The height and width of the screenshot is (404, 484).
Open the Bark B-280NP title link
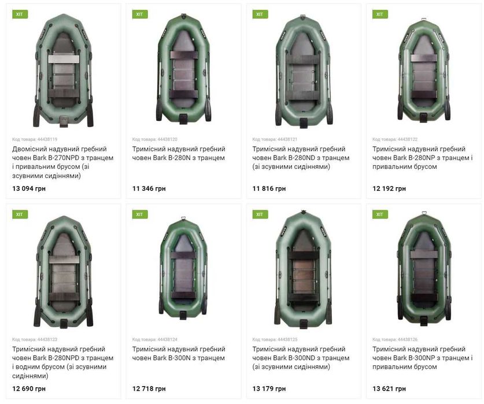pyautogui.click(x=423, y=158)
